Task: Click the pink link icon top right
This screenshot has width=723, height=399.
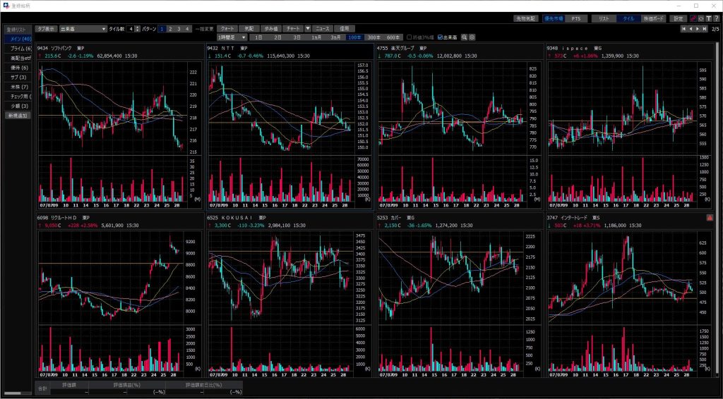Action: 693,18
